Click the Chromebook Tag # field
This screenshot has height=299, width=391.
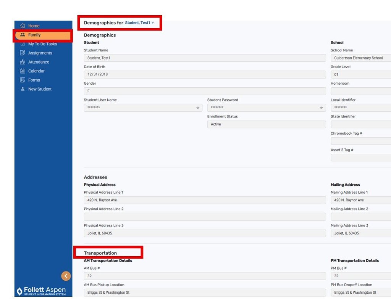pos(361,141)
